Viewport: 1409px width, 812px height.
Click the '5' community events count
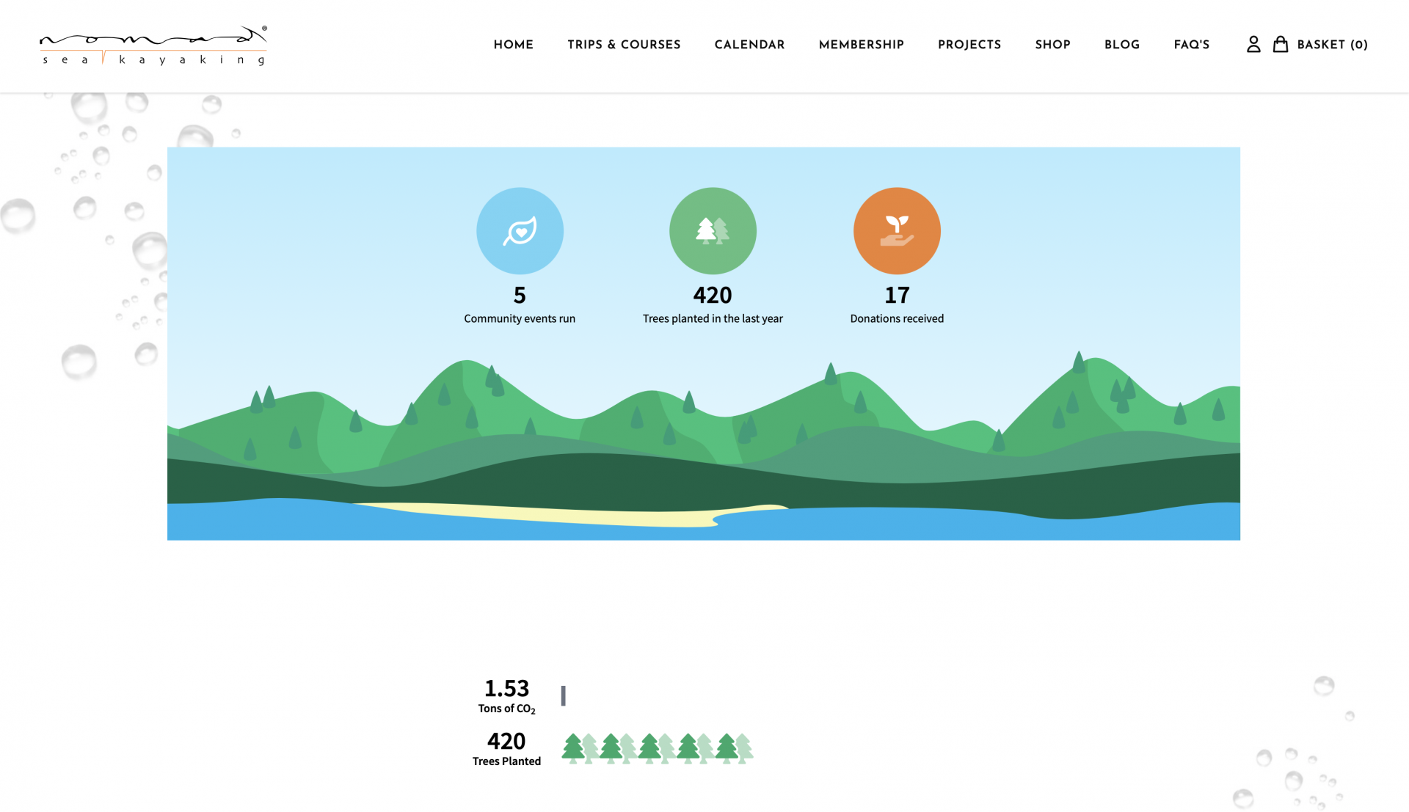(x=520, y=295)
